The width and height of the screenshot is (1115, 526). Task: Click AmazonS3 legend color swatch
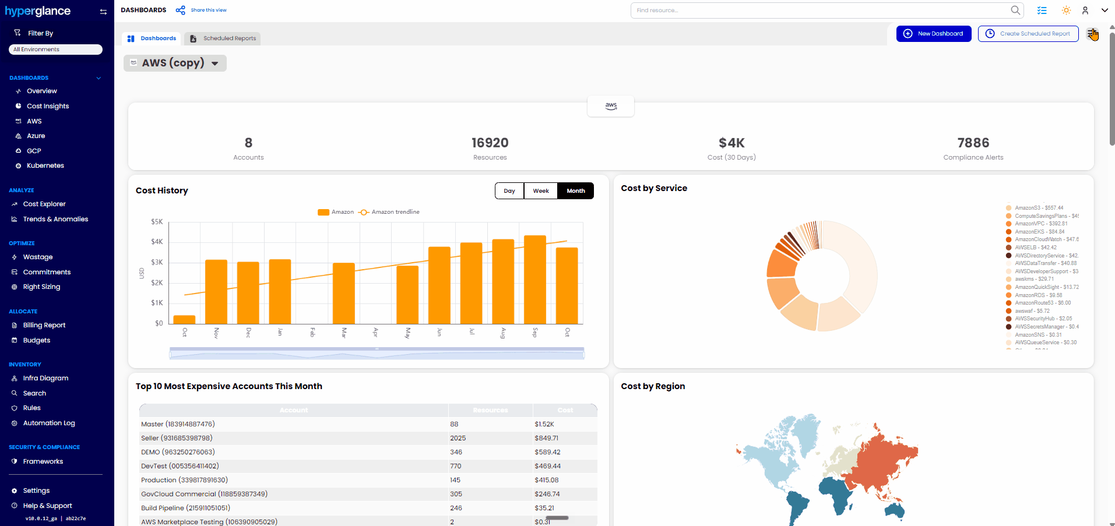[x=1009, y=208]
